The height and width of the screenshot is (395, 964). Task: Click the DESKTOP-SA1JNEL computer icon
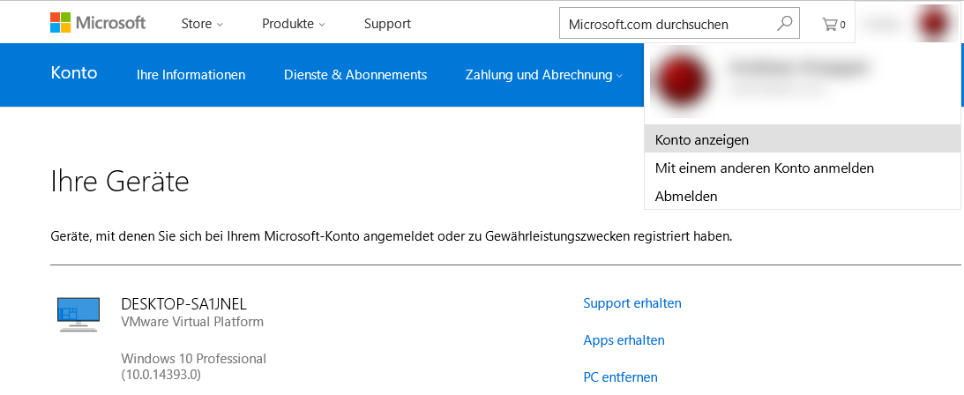(x=78, y=314)
